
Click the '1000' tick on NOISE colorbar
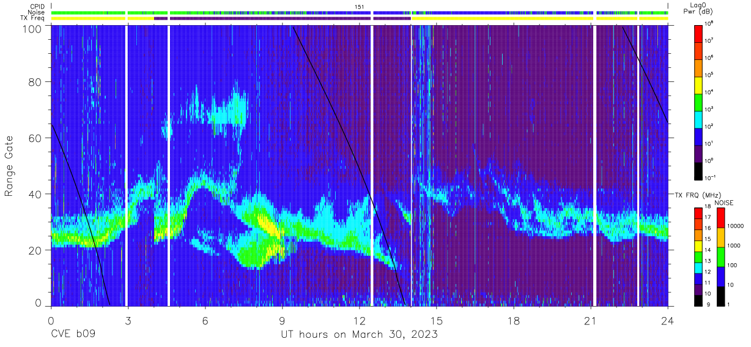pos(734,245)
